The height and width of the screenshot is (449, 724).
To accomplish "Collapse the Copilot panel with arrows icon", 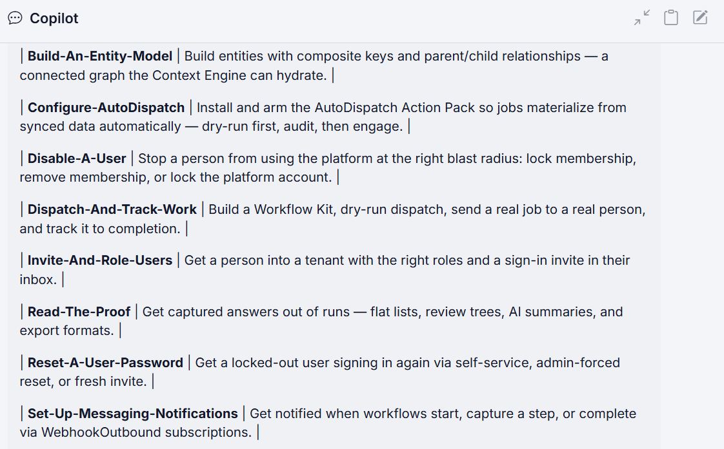I will (x=642, y=17).
